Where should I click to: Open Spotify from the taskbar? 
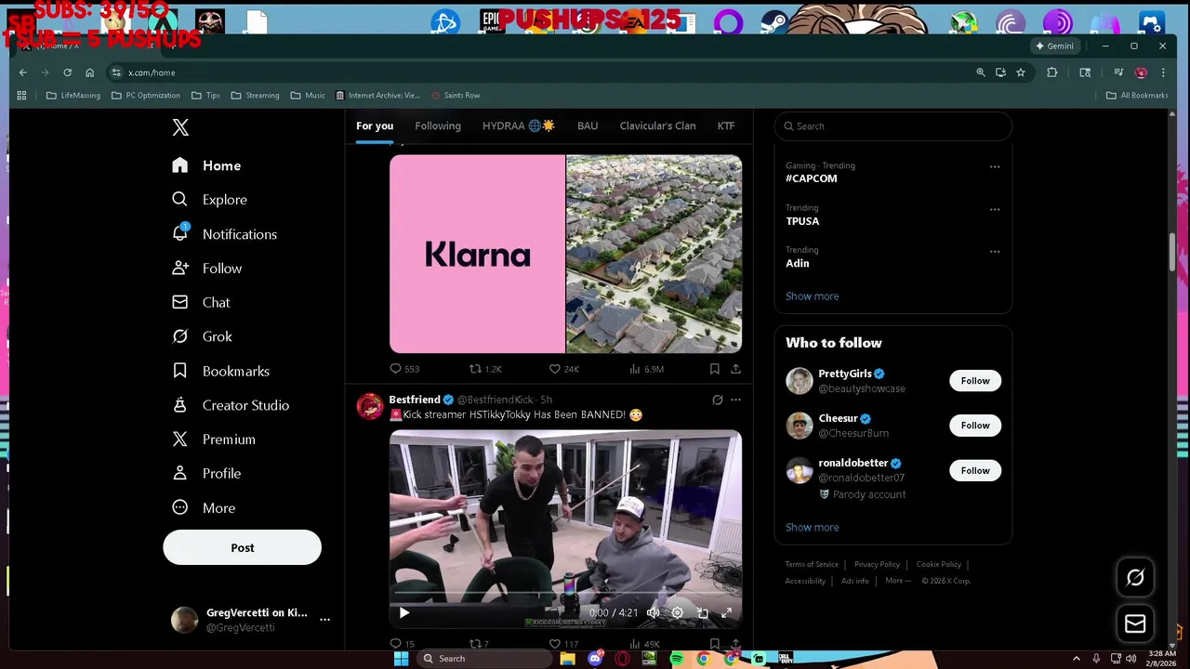(676, 659)
